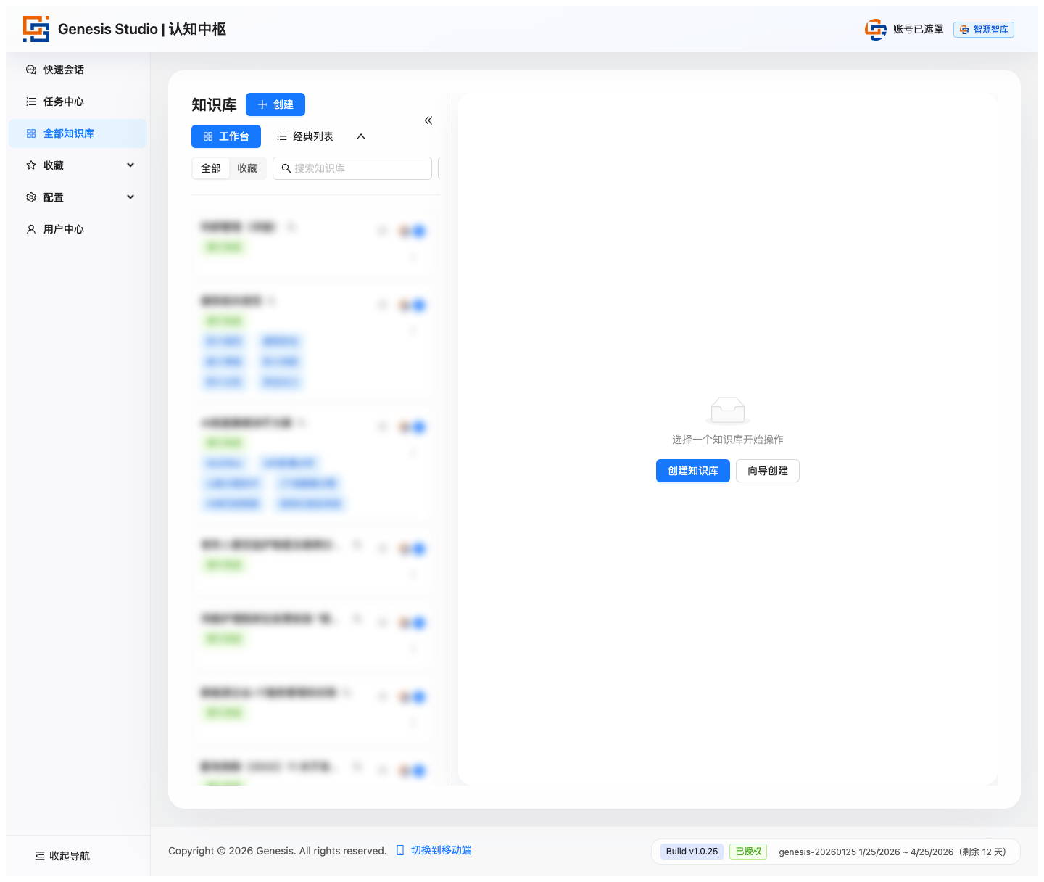The width and height of the screenshot is (1044, 882).
Task: Click the Genesis Studio logo icon
Action: (x=36, y=29)
